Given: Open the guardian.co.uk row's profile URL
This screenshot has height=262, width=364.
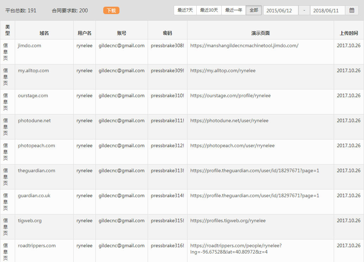Looking at the screenshot, I should click(x=255, y=196).
